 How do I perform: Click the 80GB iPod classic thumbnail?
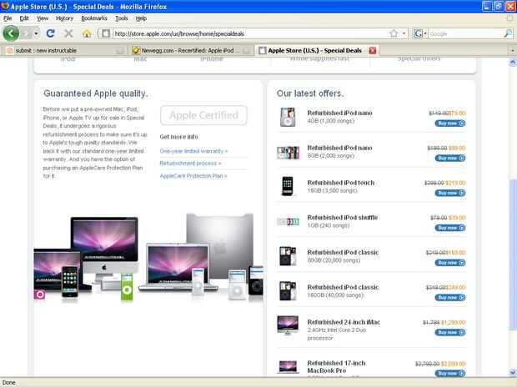pos(288,256)
